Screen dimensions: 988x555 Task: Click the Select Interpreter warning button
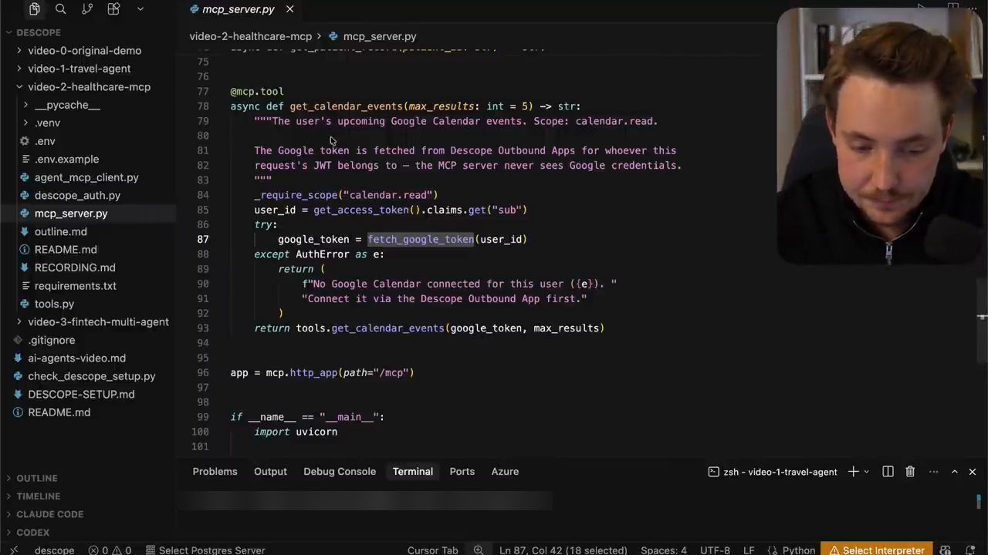[x=876, y=550]
